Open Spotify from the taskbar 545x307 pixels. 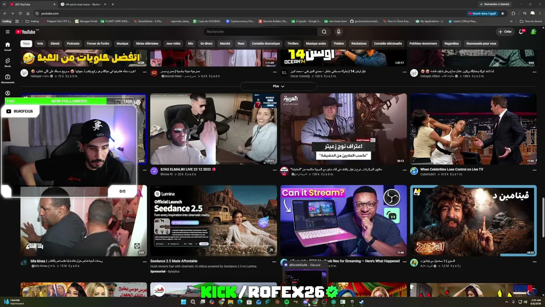point(287,302)
